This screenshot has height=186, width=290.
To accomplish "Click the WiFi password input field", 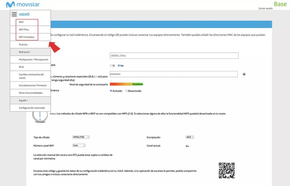I will click(174, 74).
